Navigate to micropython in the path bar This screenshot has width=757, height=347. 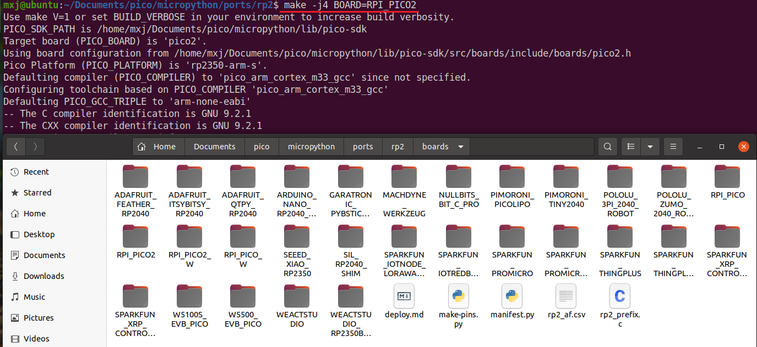tap(311, 147)
